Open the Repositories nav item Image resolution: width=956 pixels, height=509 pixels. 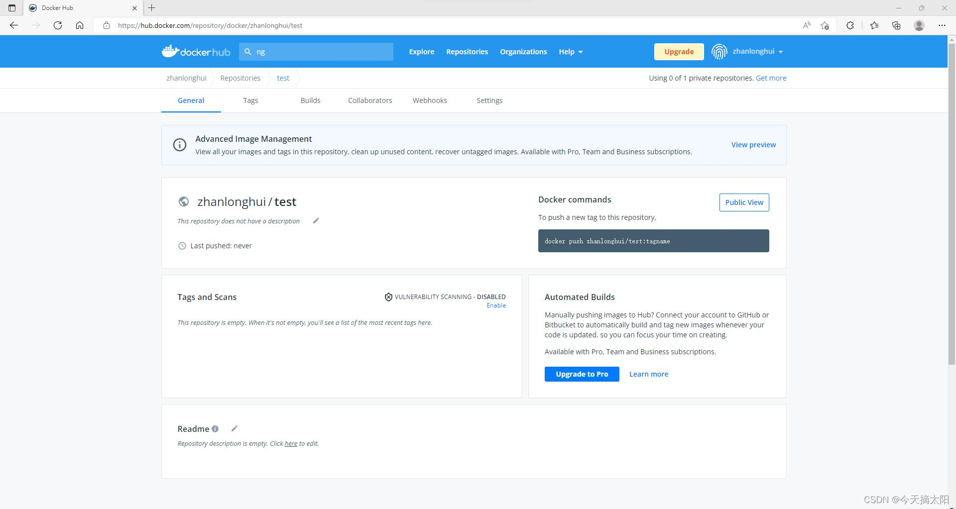tap(467, 52)
